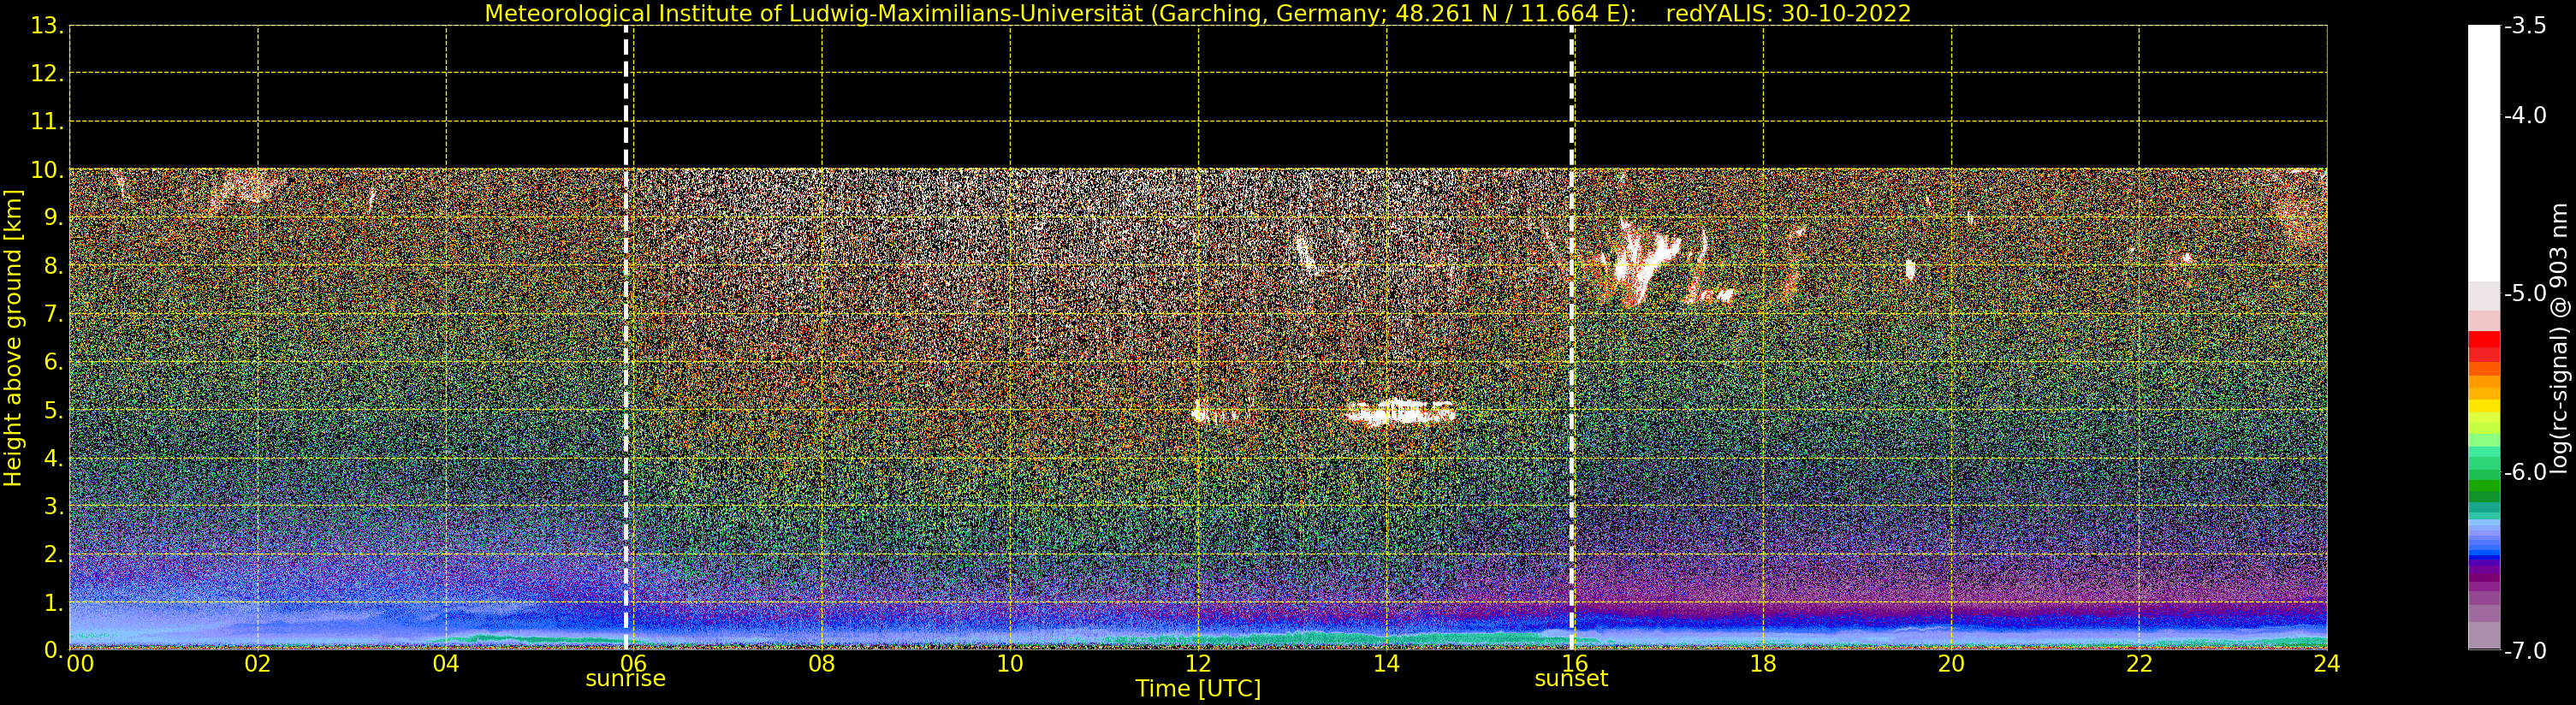Click the height tick label '5.'

54,410
